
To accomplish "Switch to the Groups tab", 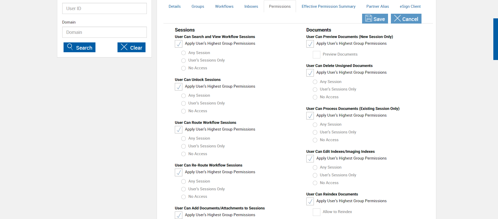I will coord(198,6).
